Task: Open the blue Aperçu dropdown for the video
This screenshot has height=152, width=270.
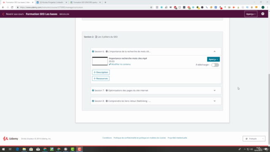Action: click(213, 59)
